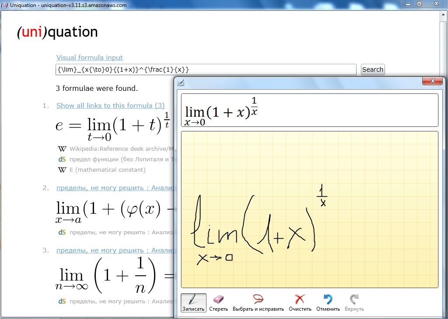Open Show all links to this formula (3)
Viewport: 448px width, 319px height.
click(x=110, y=106)
